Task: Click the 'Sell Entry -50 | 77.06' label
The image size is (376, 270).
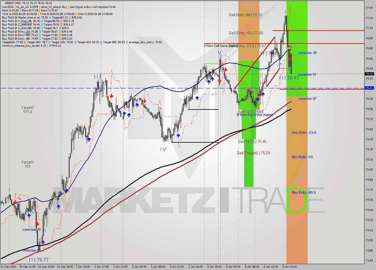Action: (x=246, y=33)
